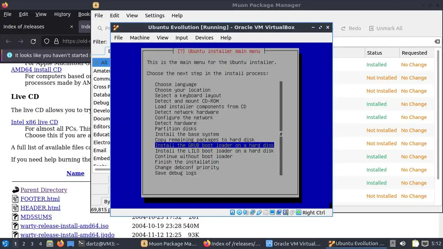The height and width of the screenshot is (249, 443).
Task: Click the Muon category list horizontal scrollbar
Action: point(102,169)
